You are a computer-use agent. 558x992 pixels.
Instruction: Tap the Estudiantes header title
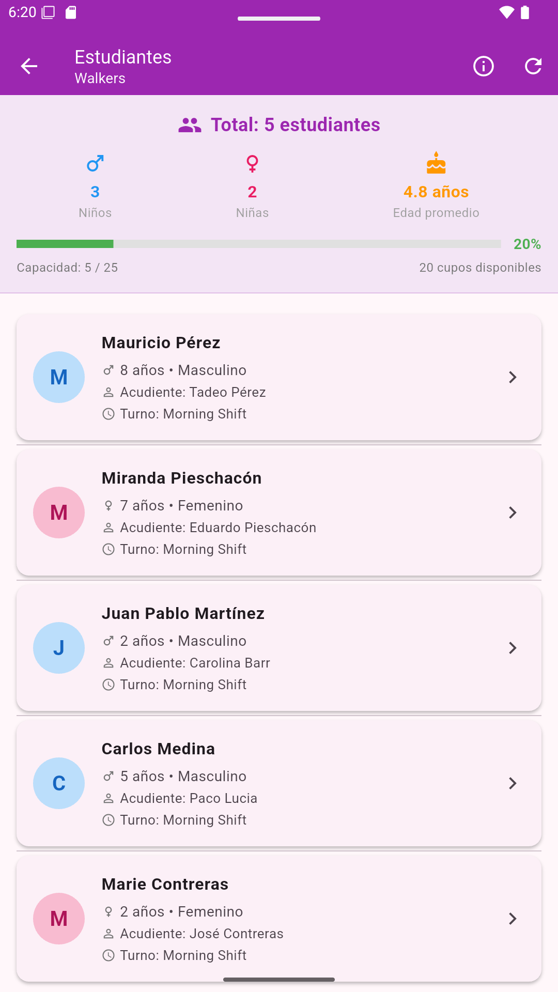123,57
